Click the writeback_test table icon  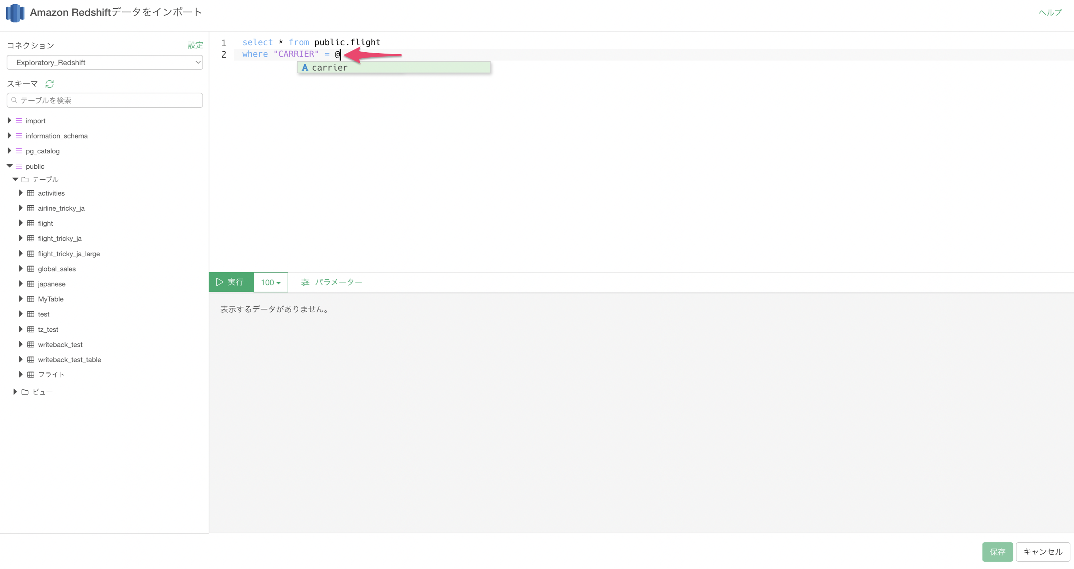pos(31,344)
